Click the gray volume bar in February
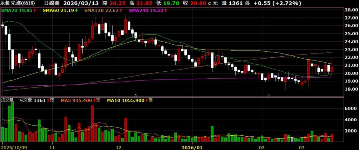Image resolution: width=359 pixels, height=150 pixels. click(292, 139)
